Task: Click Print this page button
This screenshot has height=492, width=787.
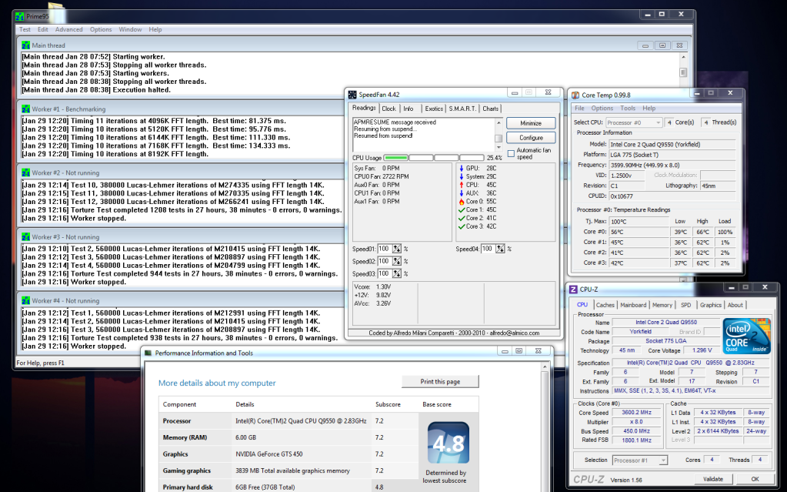Action: click(440, 381)
